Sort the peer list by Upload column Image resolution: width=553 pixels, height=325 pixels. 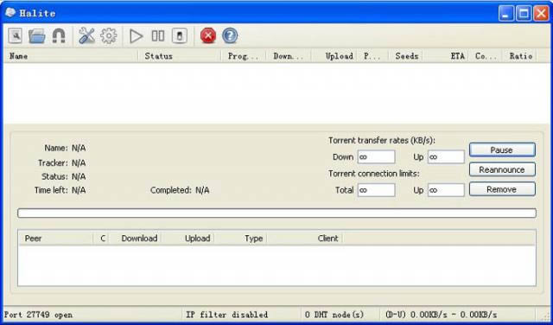pyautogui.click(x=188, y=239)
